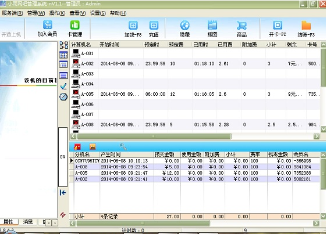Collapse side panel with arrow icon
The image size is (327, 234).
click(x=63, y=193)
